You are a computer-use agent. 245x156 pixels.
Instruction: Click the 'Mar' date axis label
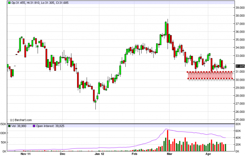tap(169, 154)
